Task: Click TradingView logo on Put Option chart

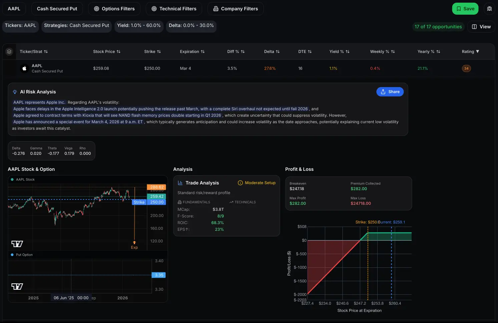Action: (17, 286)
